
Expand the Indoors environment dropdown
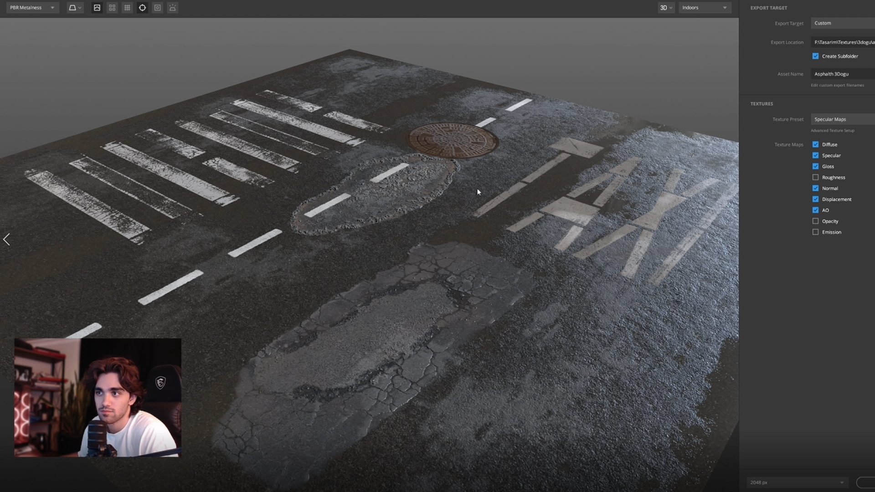pos(705,8)
